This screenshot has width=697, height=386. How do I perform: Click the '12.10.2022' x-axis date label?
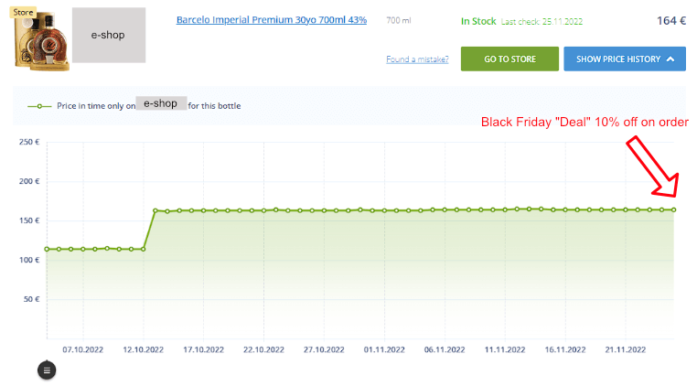[x=143, y=349]
